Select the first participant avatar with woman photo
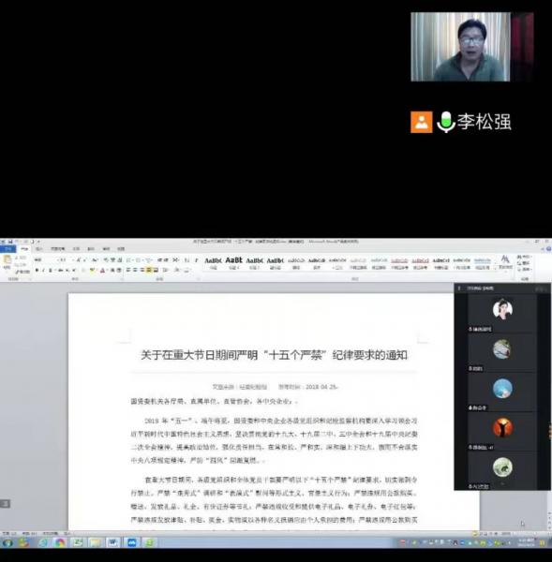552x562 pixels. [502, 309]
